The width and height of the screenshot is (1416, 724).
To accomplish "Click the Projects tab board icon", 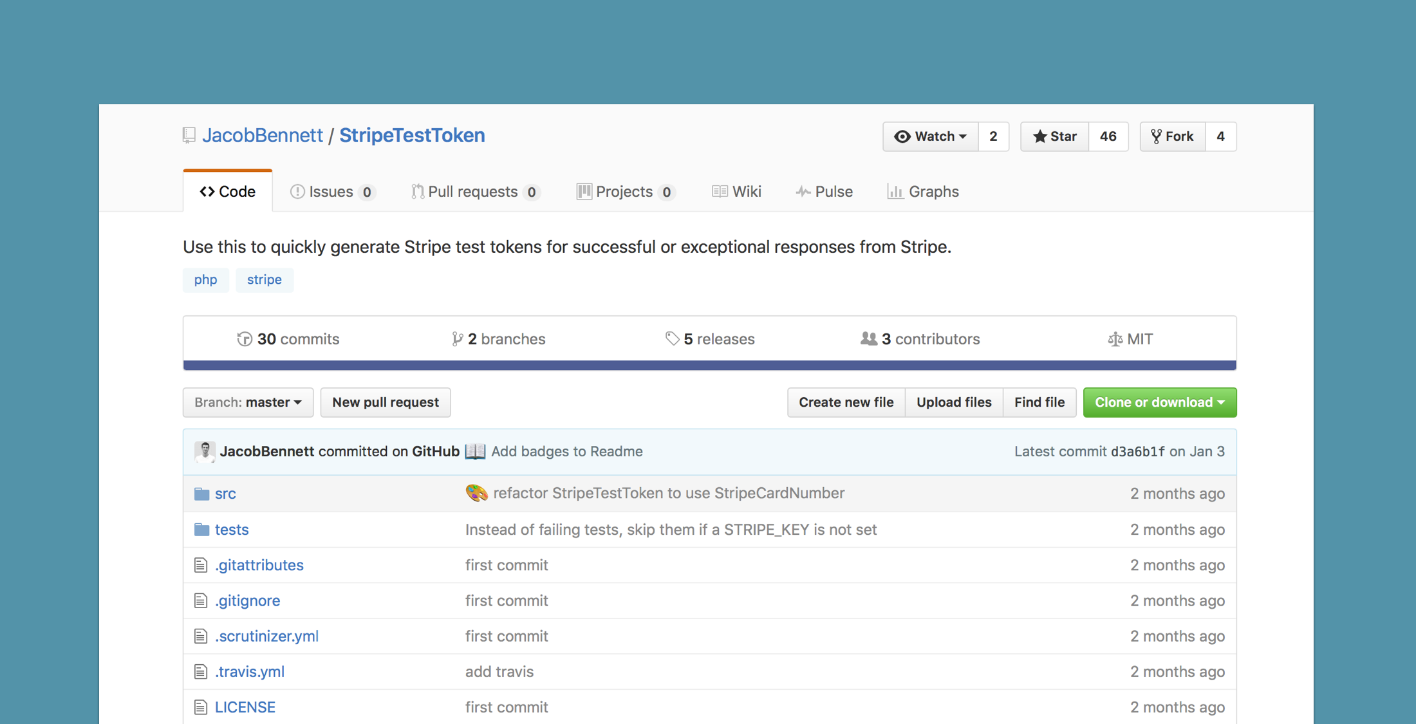I will [x=584, y=191].
